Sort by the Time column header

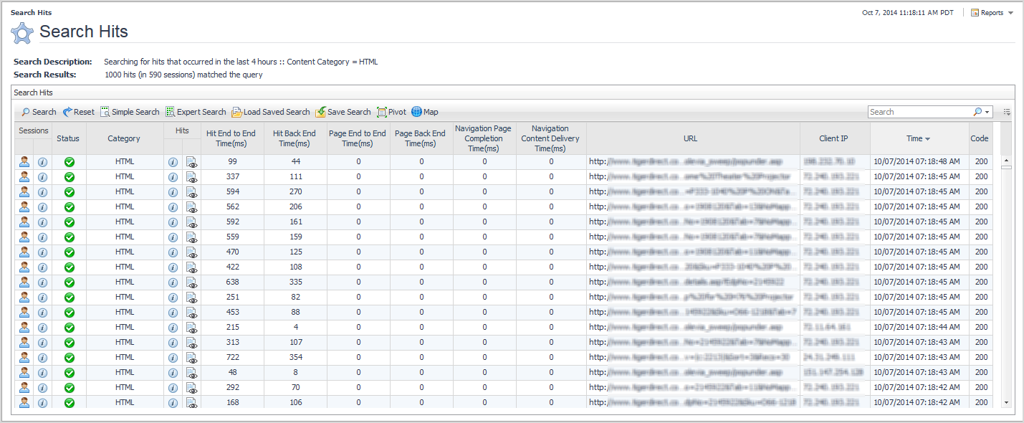click(x=918, y=138)
